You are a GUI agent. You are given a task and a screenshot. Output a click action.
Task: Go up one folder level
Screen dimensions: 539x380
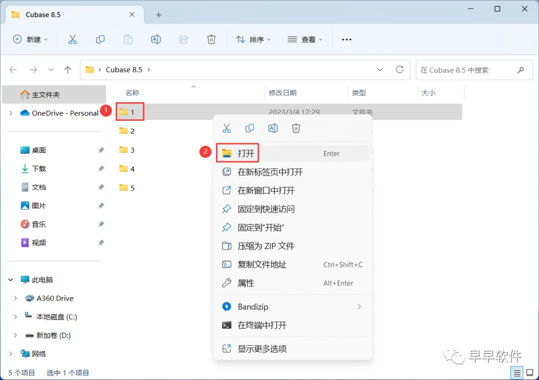click(68, 70)
